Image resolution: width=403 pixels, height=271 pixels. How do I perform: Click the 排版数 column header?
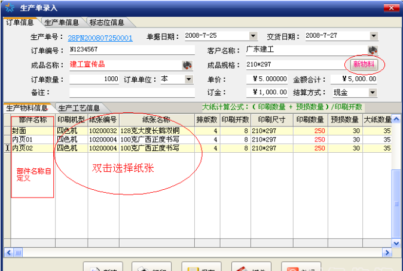207,120
